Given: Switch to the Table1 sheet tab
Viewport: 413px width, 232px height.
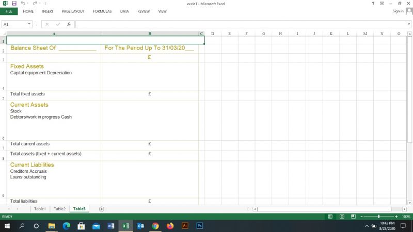Looking at the screenshot, I should tap(40, 209).
